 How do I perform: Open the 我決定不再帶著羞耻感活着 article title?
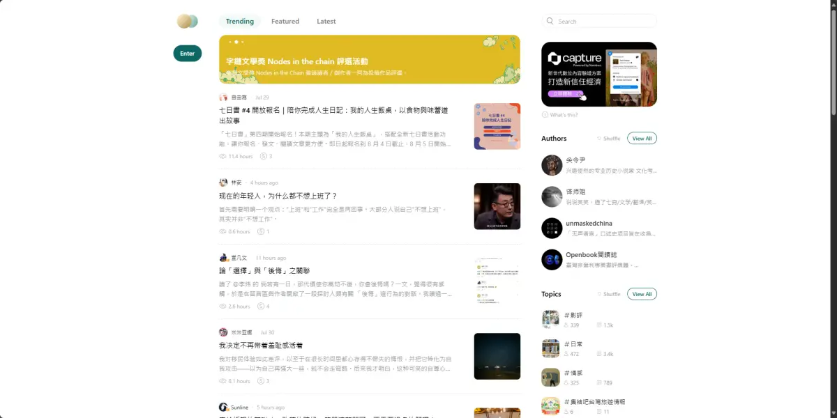point(261,346)
